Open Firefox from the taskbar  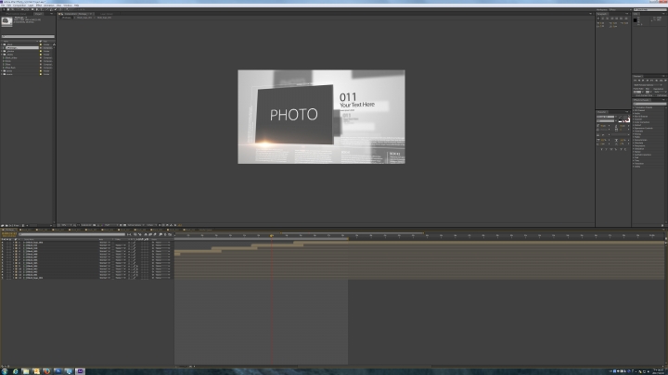click(x=46, y=371)
